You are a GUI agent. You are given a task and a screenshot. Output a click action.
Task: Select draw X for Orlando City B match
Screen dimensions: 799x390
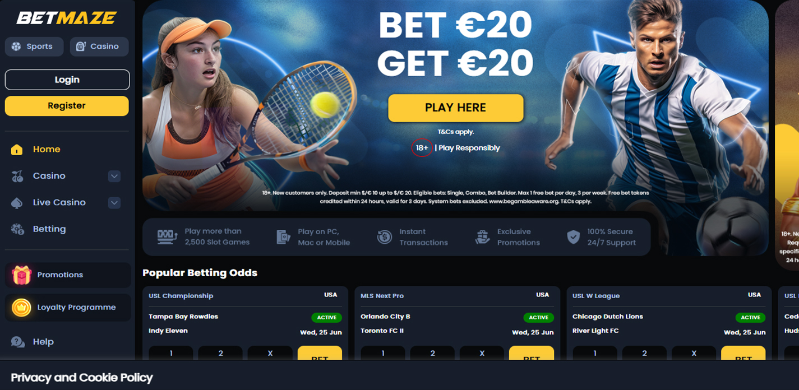click(482, 353)
